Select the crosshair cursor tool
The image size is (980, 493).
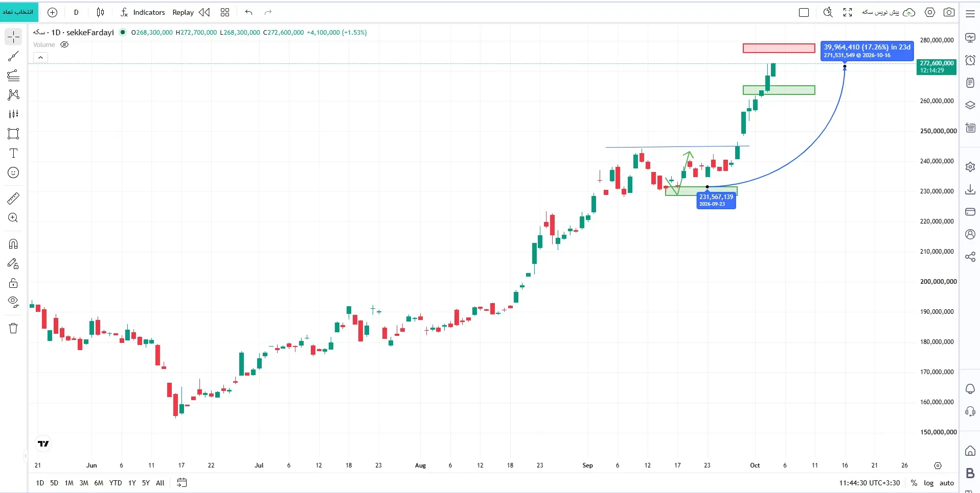pyautogui.click(x=13, y=37)
